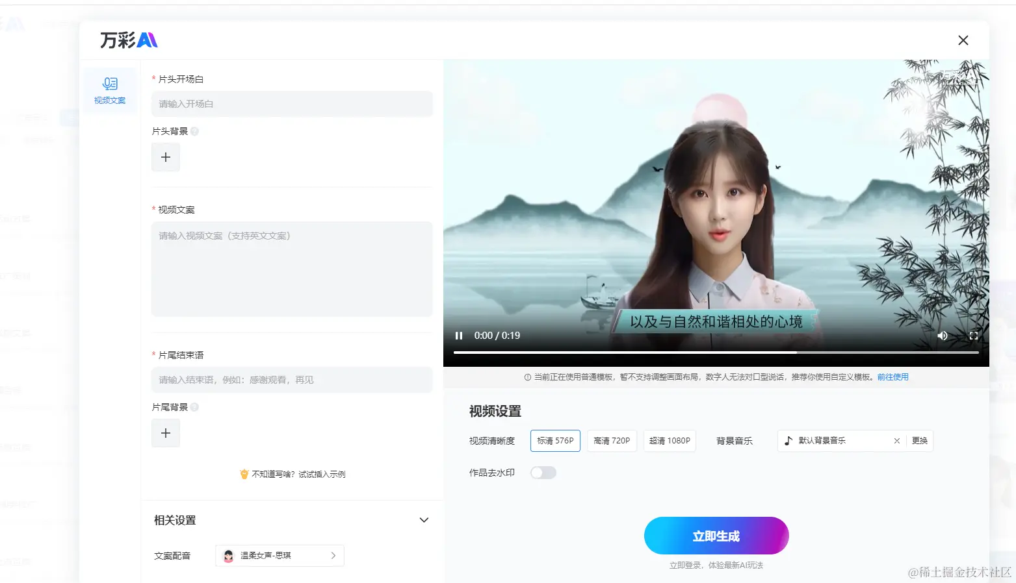Enter fullscreen for the video preview

click(x=974, y=336)
